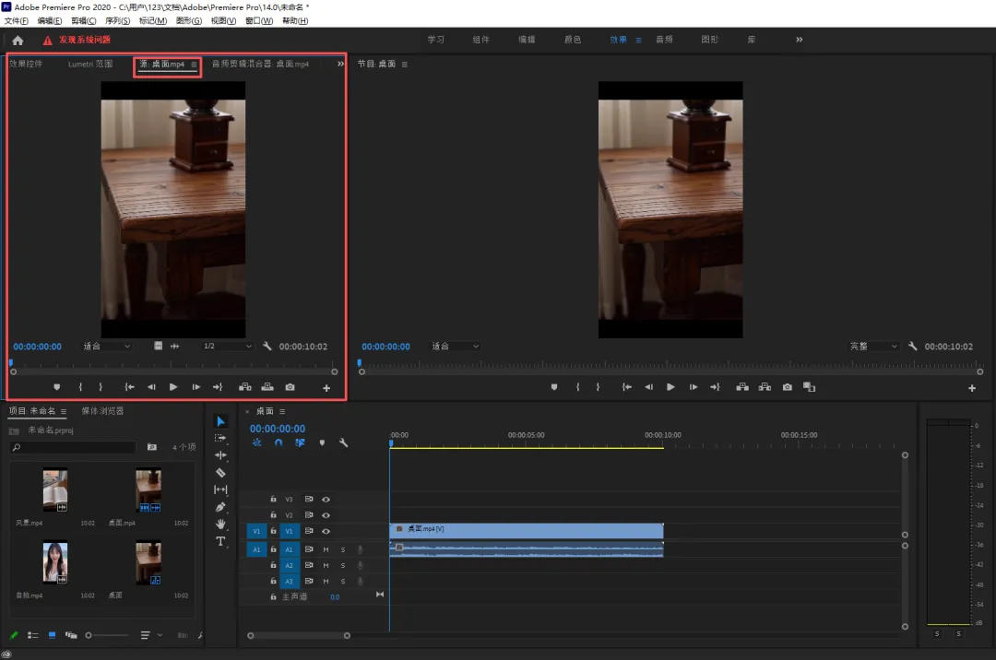Toggle timeline snapping magnet icon

(x=279, y=443)
